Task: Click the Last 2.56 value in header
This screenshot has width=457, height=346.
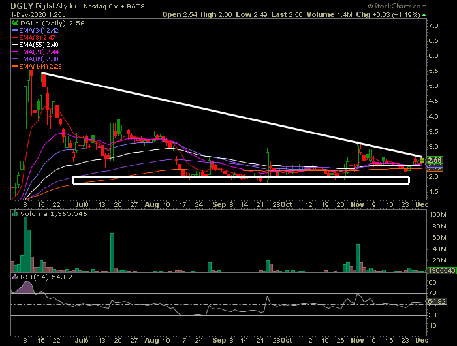Action: coord(287,14)
